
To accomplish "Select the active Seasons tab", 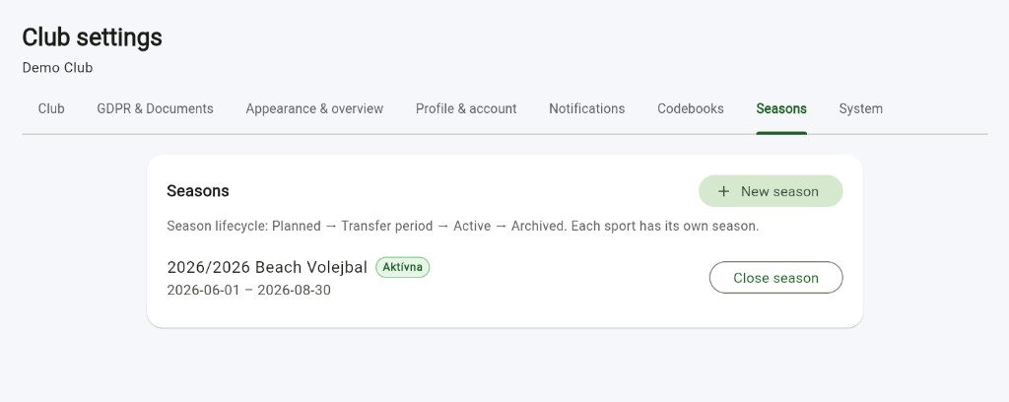I will tap(781, 108).
